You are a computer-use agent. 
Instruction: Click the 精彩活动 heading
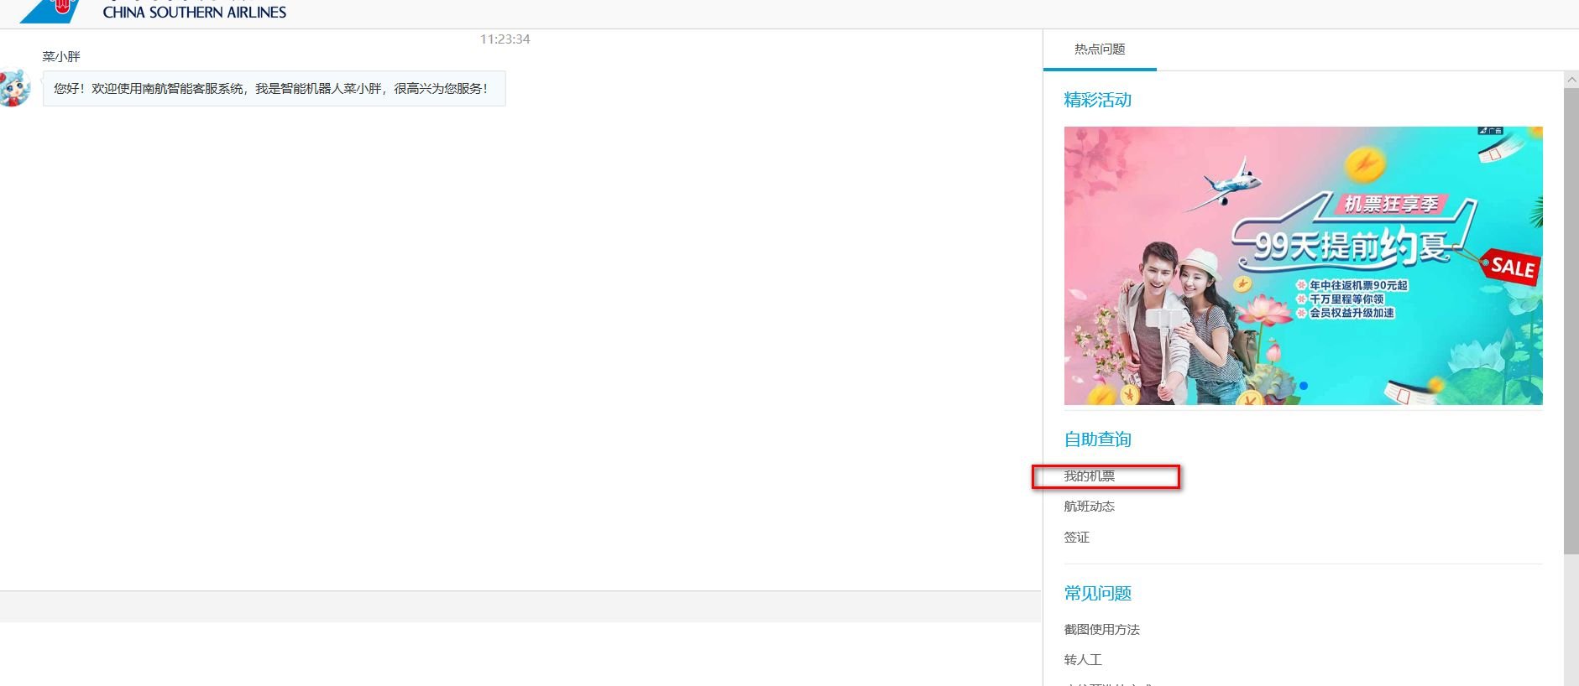pos(1098,100)
